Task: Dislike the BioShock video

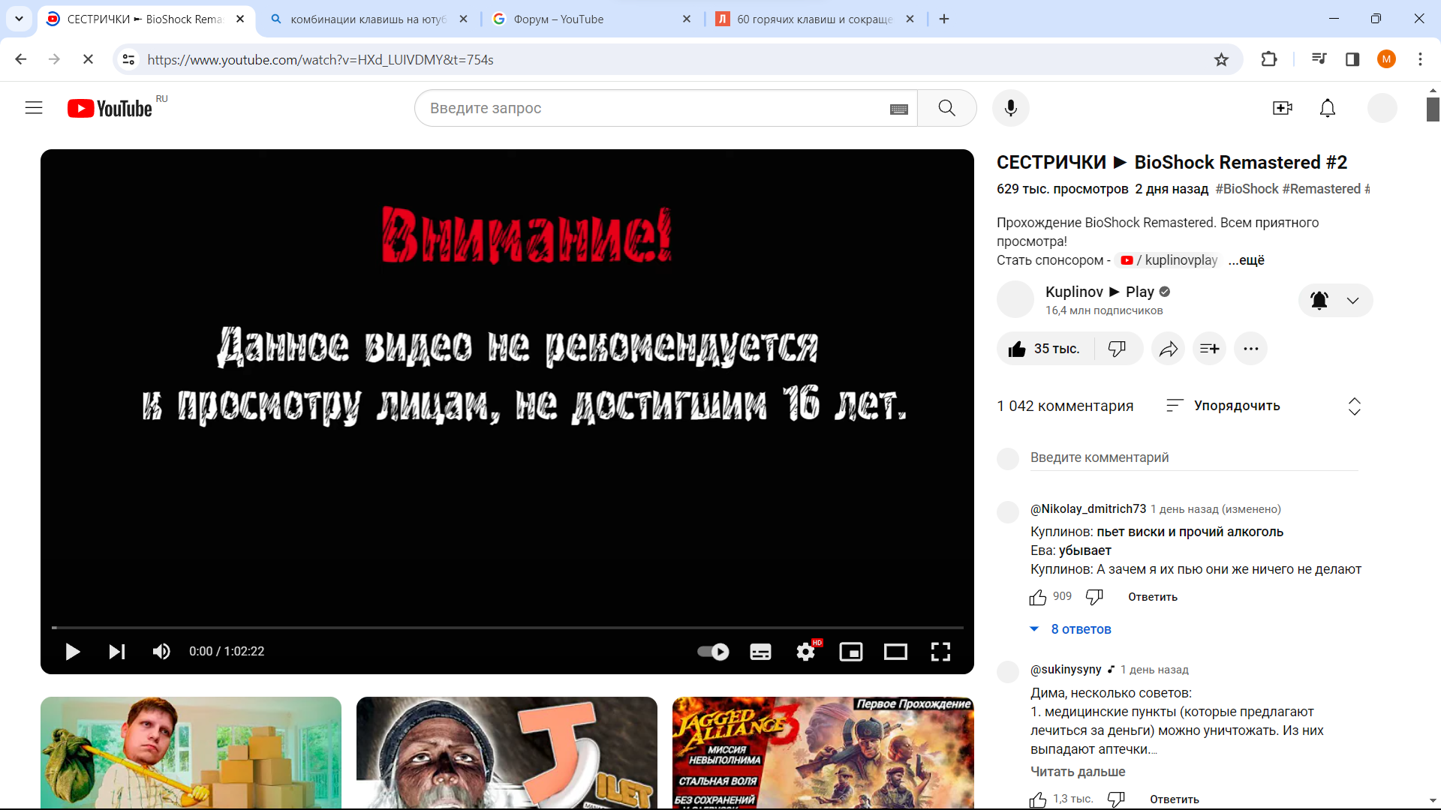Action: tap(1117, 349)
